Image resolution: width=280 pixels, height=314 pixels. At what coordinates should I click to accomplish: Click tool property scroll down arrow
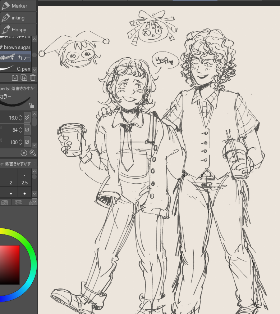[x=35, y=145]
